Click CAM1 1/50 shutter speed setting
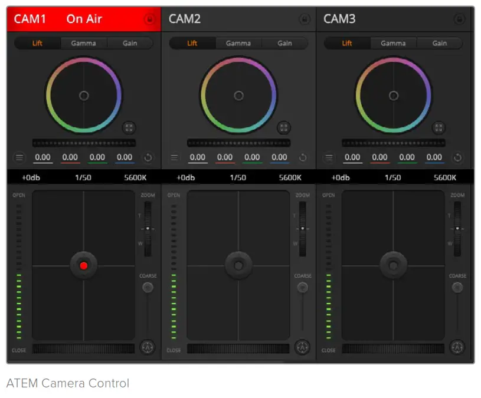This screenshot has width=481, height=398. [83, 177]
